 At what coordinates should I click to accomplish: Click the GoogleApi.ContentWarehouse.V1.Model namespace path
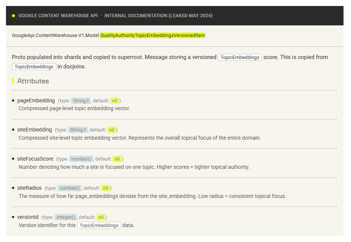pos(56,35)
